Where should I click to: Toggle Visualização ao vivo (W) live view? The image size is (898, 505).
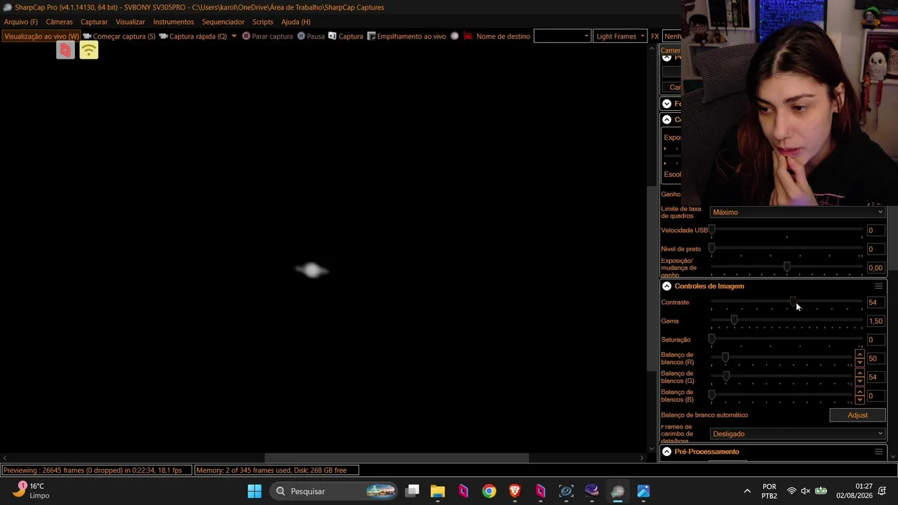(41, 36)
